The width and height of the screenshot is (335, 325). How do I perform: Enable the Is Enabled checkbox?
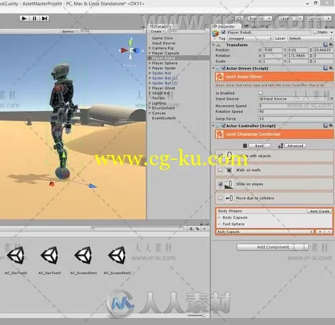pos(261,93)
